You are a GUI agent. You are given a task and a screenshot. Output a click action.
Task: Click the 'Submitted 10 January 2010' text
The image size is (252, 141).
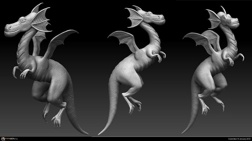[239, 139]
